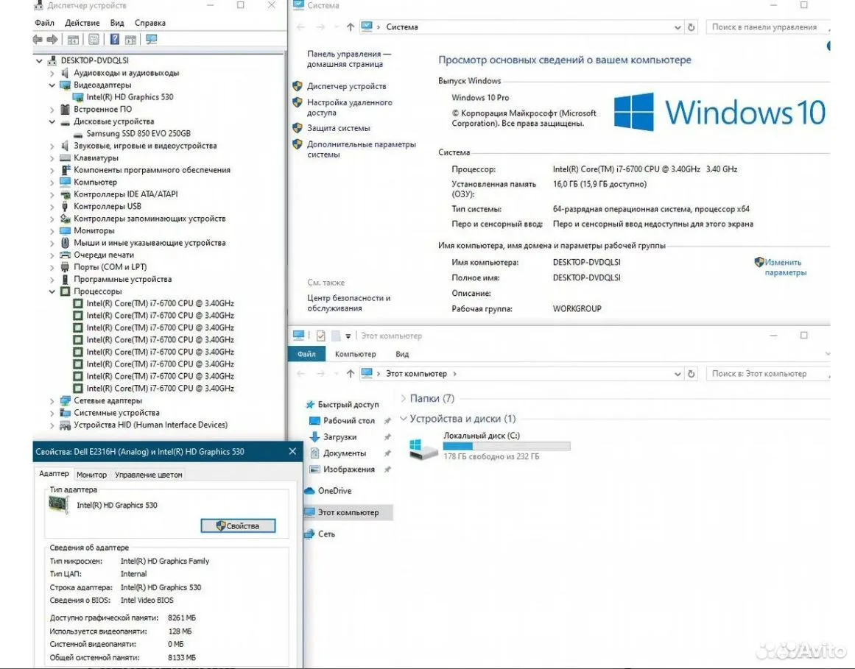Collapse the Устройства и диски group
Viewport: 855px width, 669px height.
[x=404, y=418]
